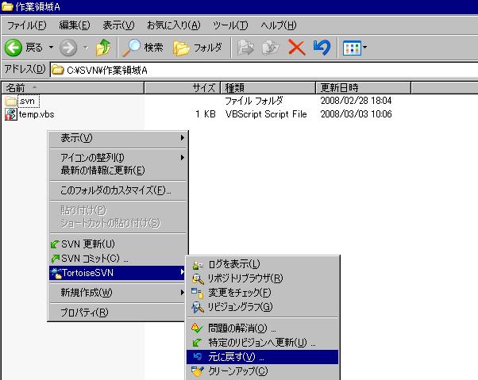Image resolution: width=478 pixels, height=380 pixels.
Task: Click the フォルダ toolbar label
Action: pos(208,48)
